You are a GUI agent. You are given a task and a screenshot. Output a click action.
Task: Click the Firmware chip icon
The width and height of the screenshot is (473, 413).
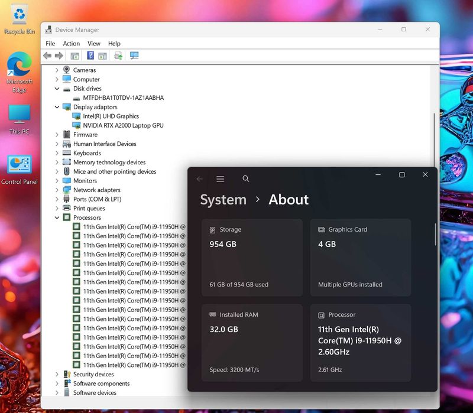pos(67,135)
